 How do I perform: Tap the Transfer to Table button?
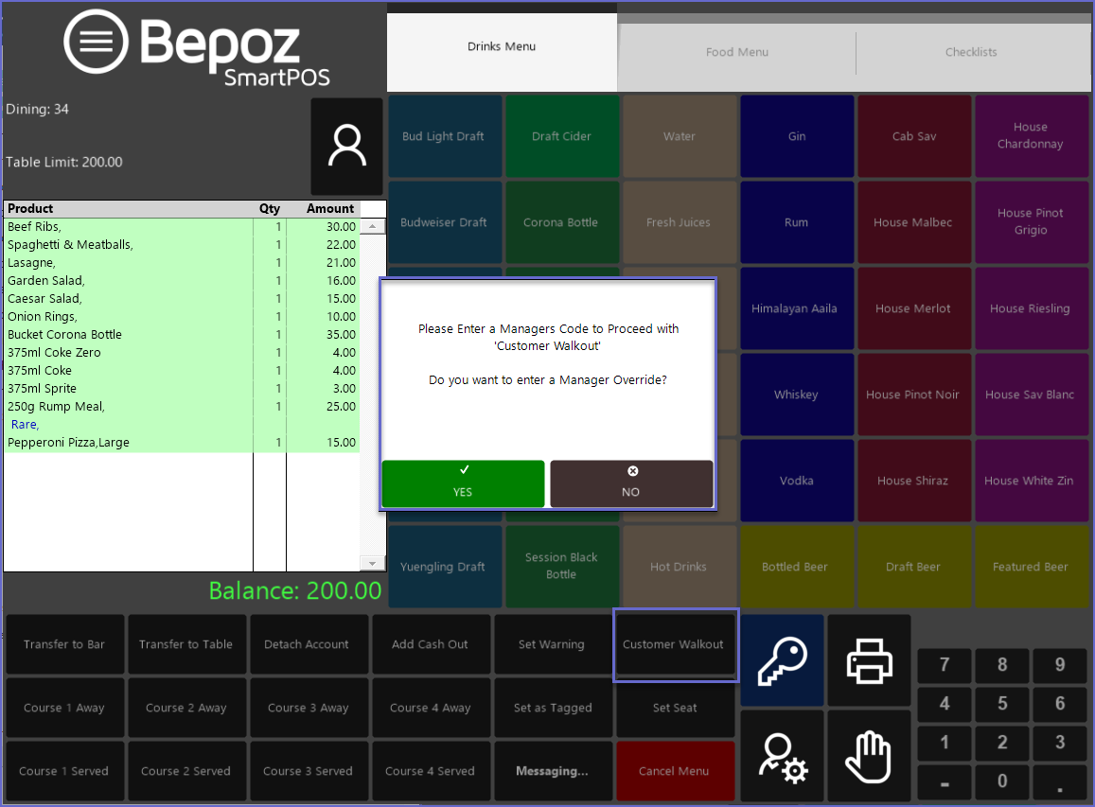185,644
